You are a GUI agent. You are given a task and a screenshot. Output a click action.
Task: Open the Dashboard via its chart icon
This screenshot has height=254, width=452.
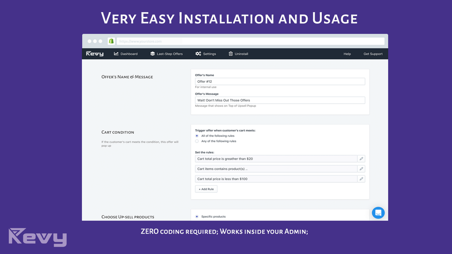pos(115,54)
